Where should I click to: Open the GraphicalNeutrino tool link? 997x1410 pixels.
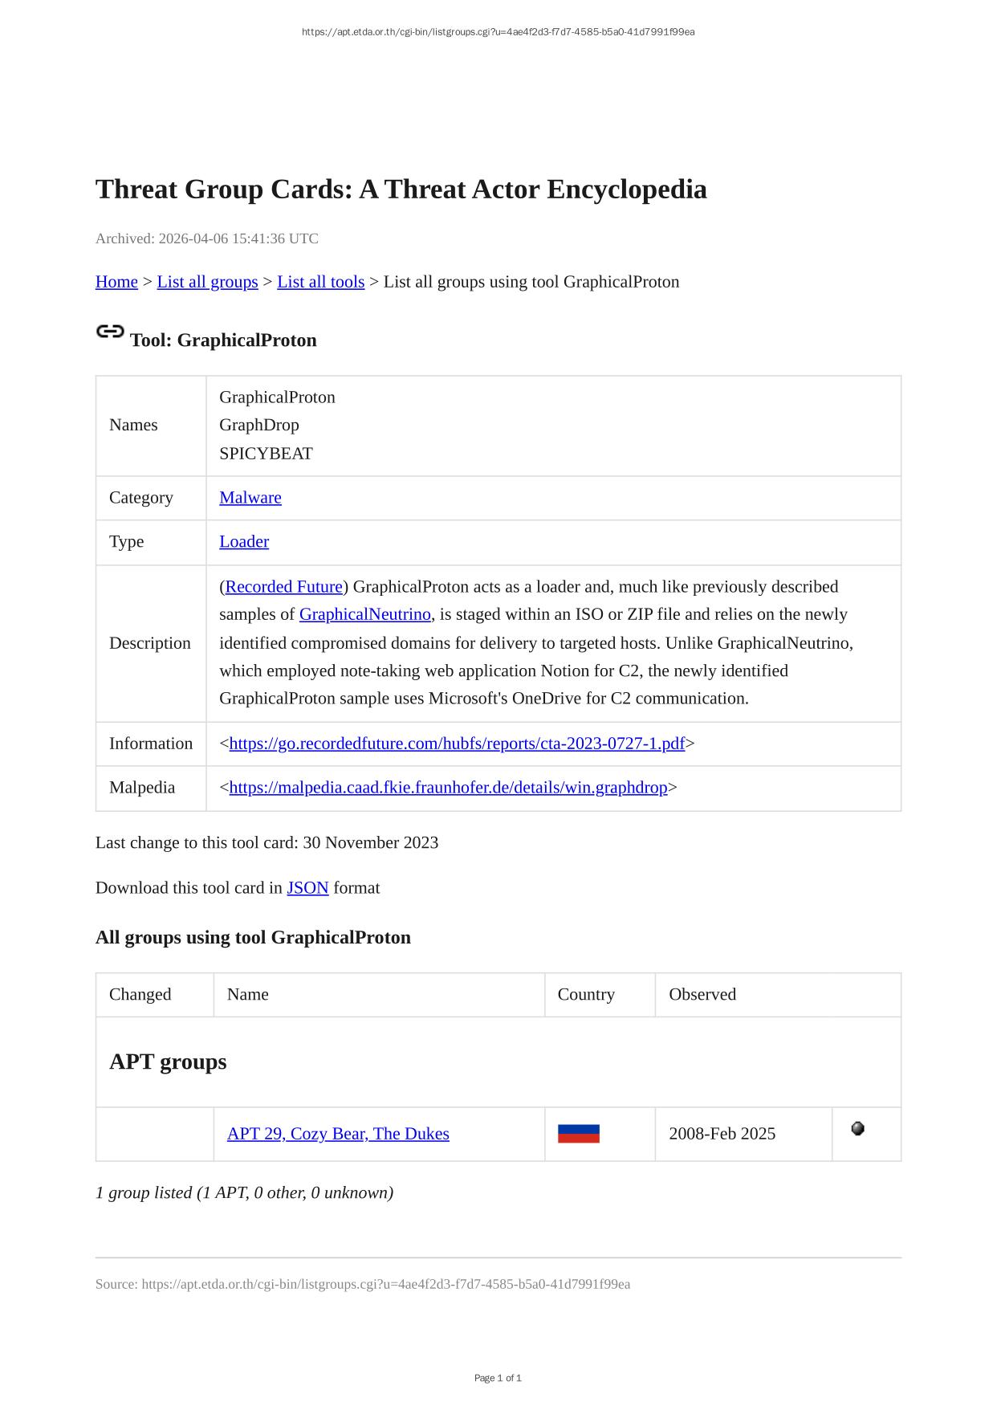(x=364, y=614)
